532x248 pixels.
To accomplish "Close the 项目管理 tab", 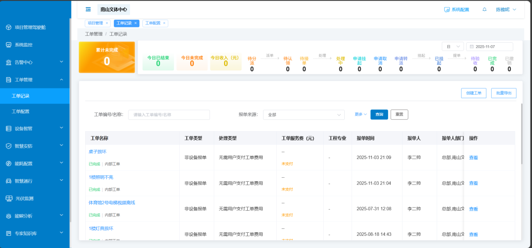I will [106, 23].
